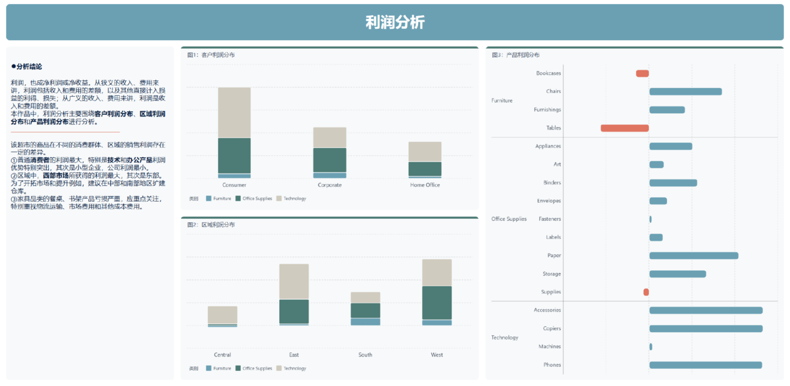Click Technology legend swatch in region profit chart
The width and height of the screenshot is (790, 386).
(279, 368)
